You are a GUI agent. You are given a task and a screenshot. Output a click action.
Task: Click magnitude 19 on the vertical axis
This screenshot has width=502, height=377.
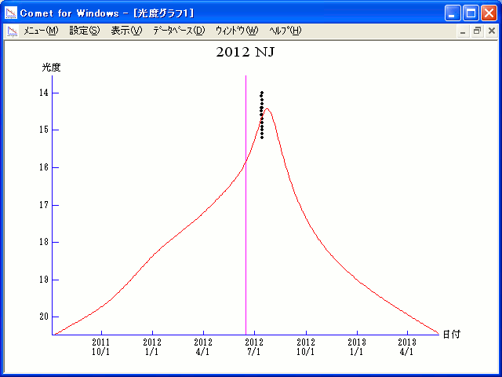(x=44, y=280)
